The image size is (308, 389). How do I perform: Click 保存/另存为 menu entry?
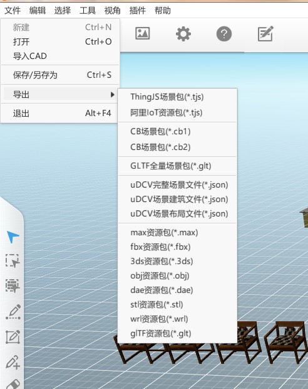[61, 75]
